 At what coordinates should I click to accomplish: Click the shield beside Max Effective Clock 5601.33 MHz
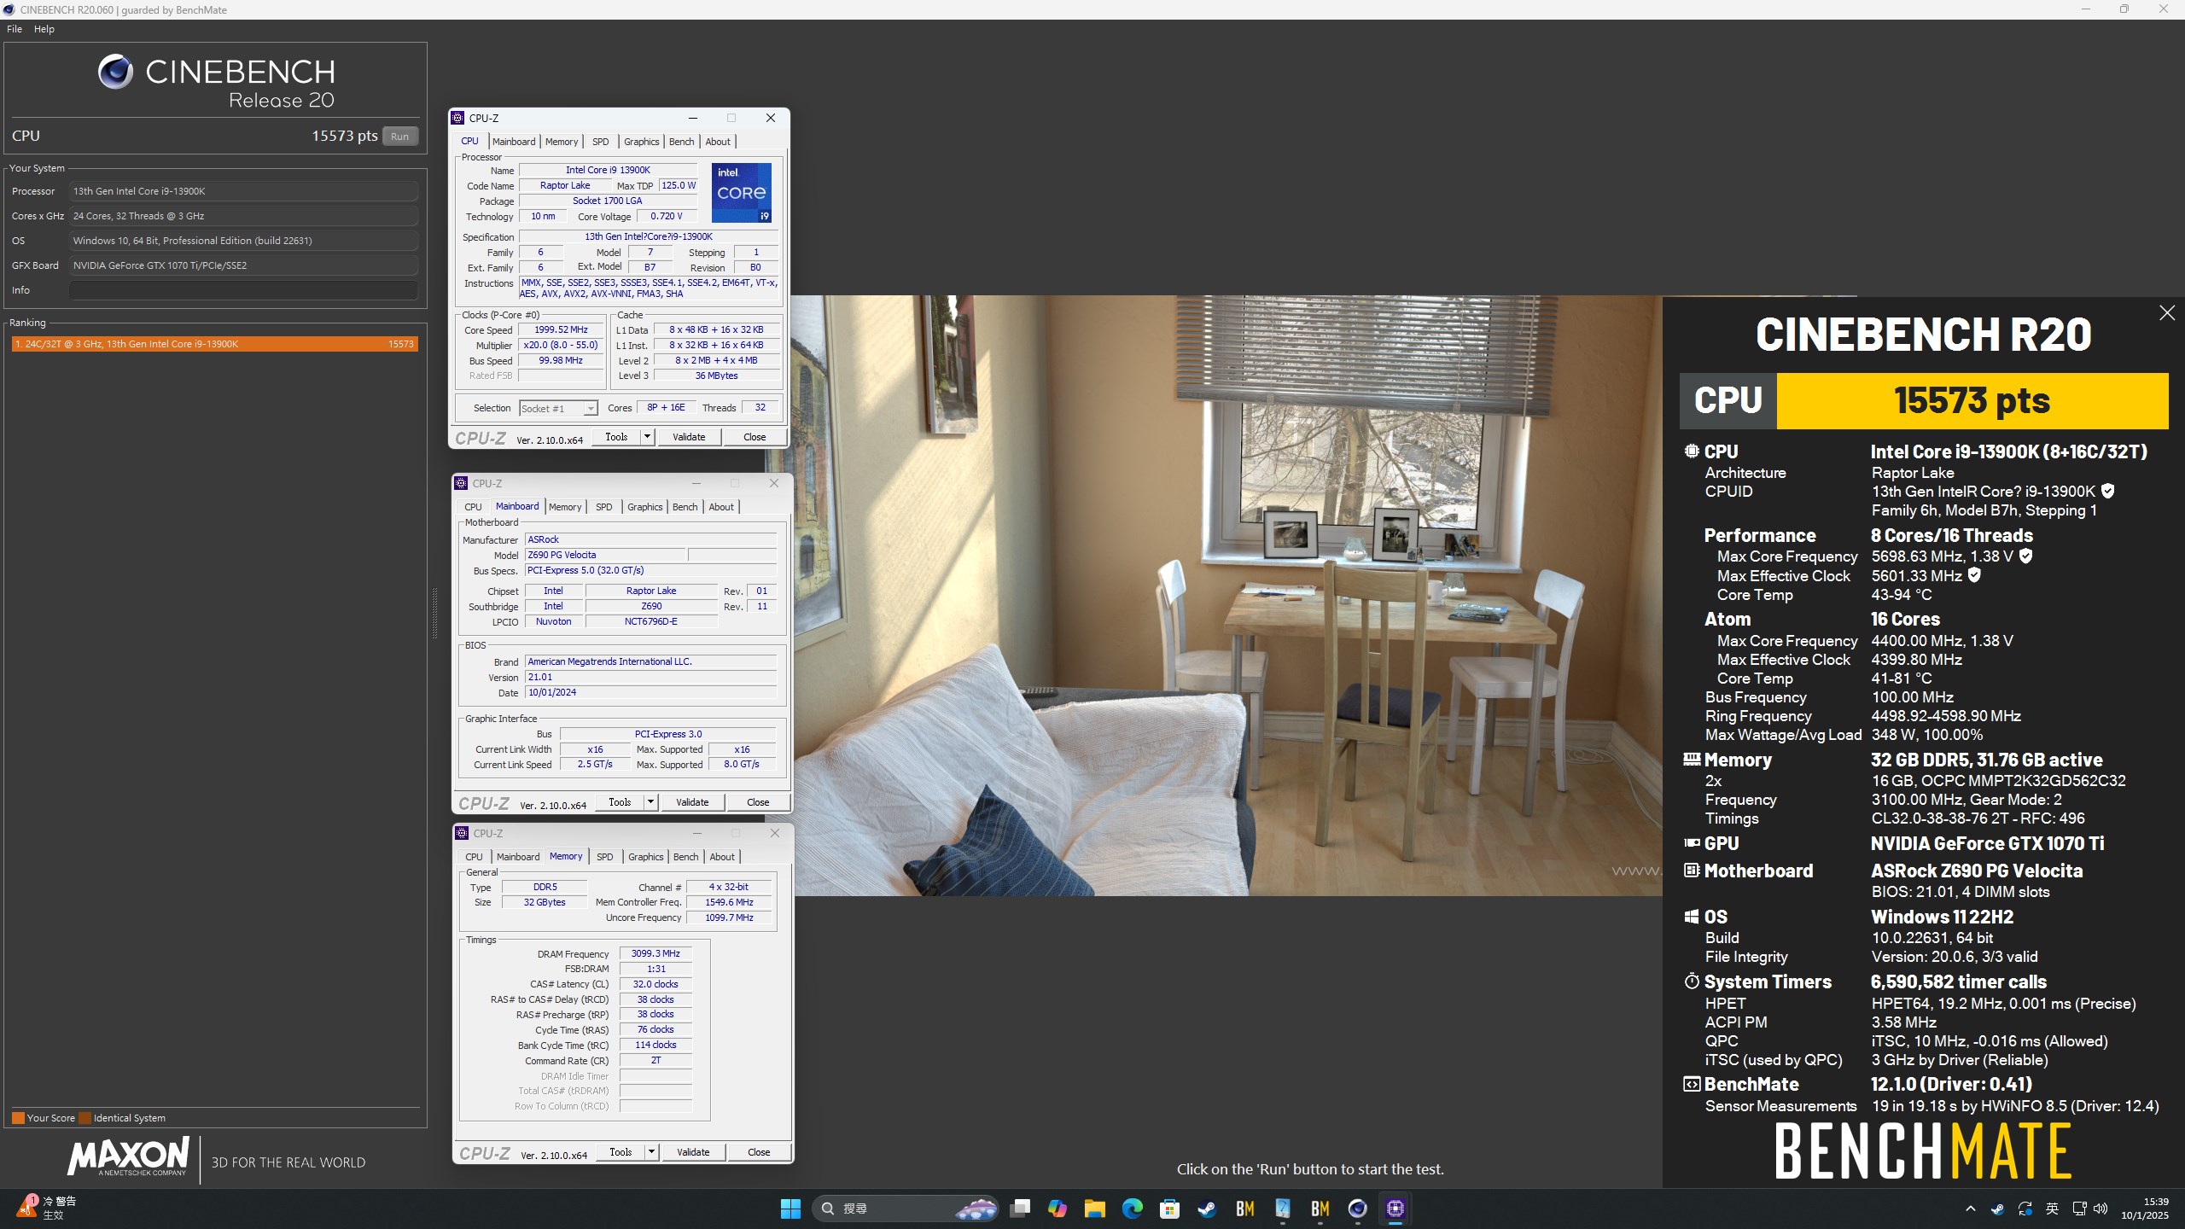pyautogui.click(x=1975, y=575)
